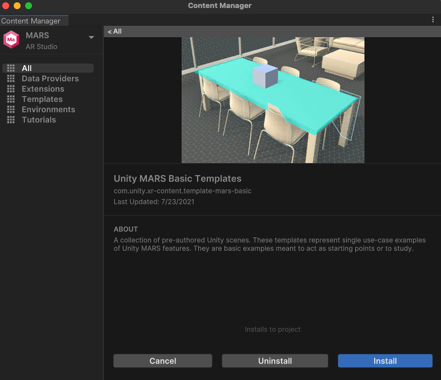Image resolution: width=441 pixels, height=380 pixels.
Task: Click the Last Updated: 7/23/2021 text
Action: [154, 201]
